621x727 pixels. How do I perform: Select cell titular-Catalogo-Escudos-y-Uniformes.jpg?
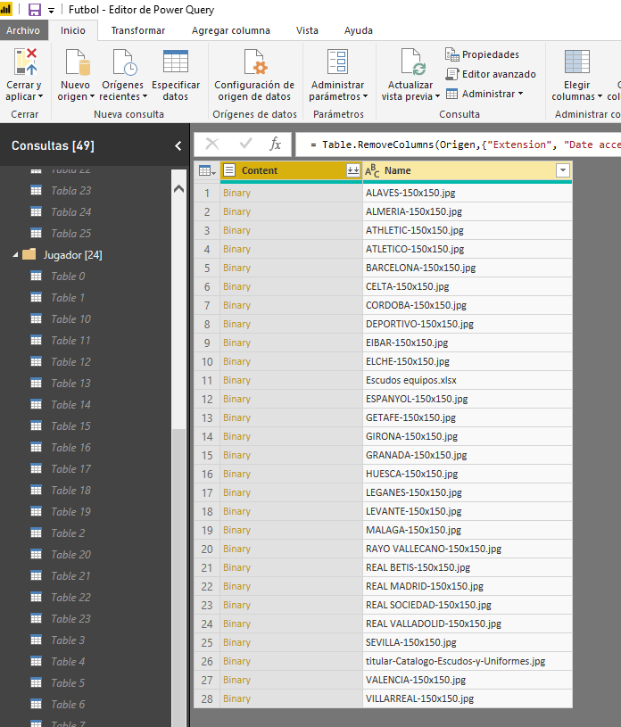pos(467,661)
